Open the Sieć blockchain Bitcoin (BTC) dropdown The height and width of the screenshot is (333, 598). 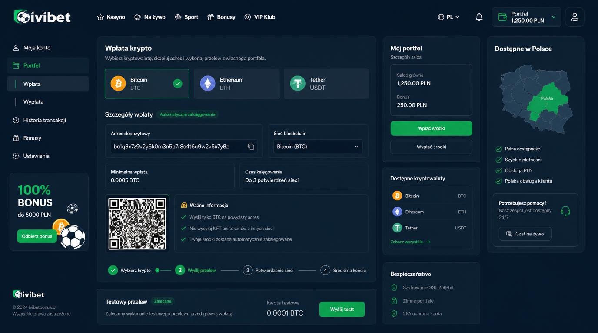[318, 147]
